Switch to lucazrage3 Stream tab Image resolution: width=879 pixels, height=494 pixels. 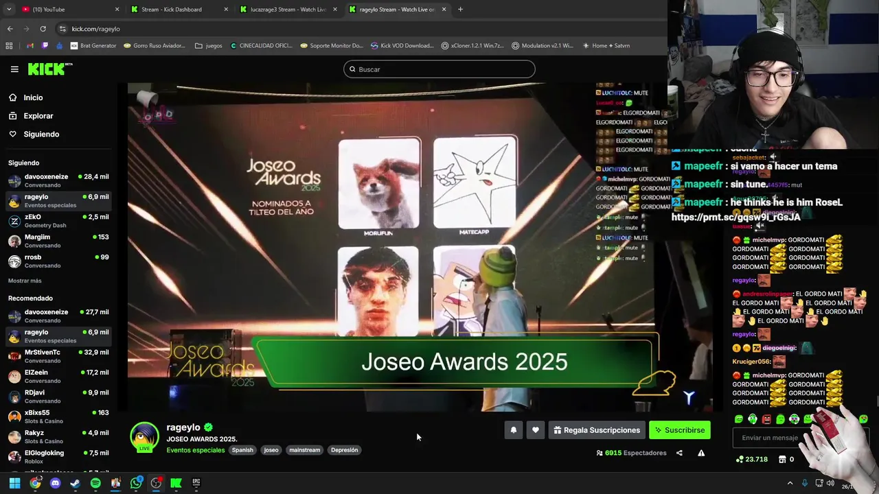coord(288,10)
